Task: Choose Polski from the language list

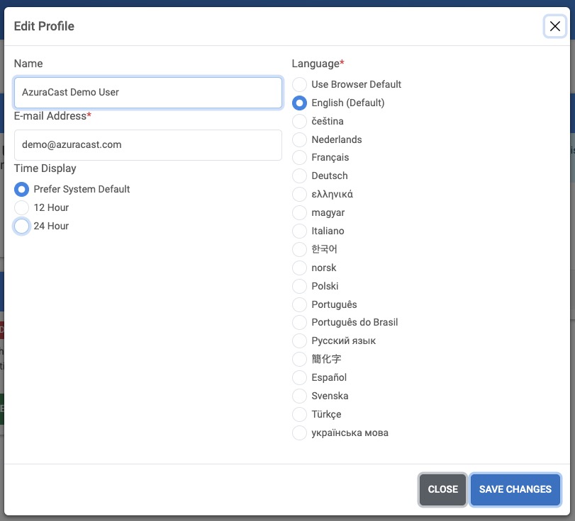Action: (x=299, y=287)
